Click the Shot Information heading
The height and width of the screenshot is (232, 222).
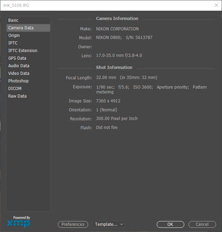114,68
